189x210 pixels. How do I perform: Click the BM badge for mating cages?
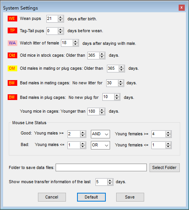(x=12, y=83)
